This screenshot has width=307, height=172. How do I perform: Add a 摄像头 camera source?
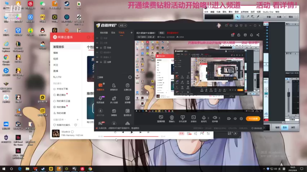point(172,118)
